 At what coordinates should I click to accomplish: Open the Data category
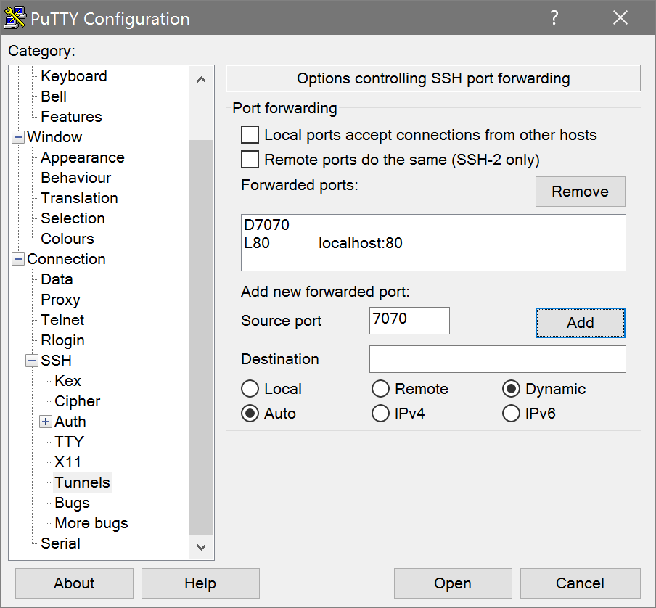pyautogui.click(x=57, y=279)
